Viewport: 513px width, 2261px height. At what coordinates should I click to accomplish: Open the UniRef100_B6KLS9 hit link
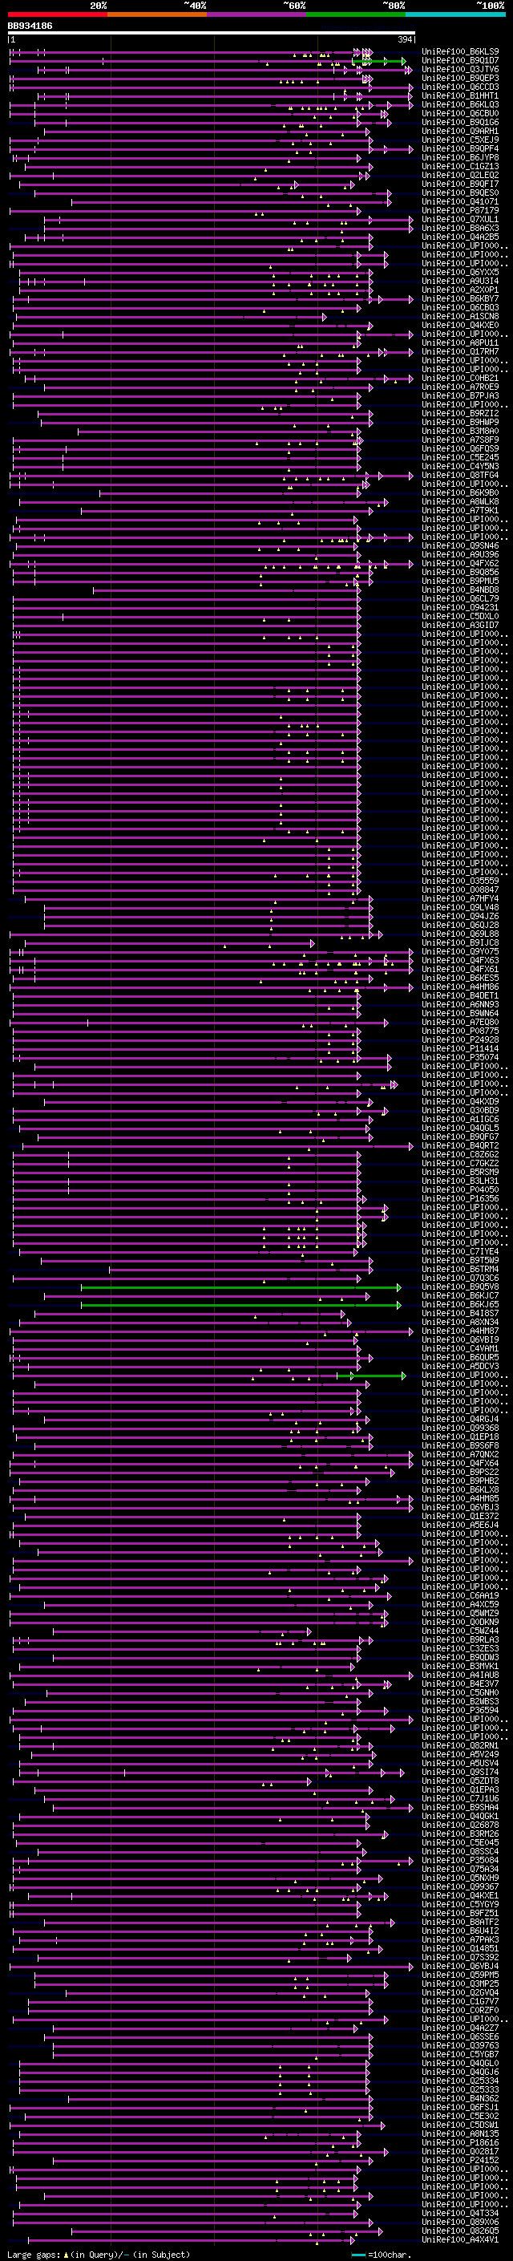click(460, 52)
